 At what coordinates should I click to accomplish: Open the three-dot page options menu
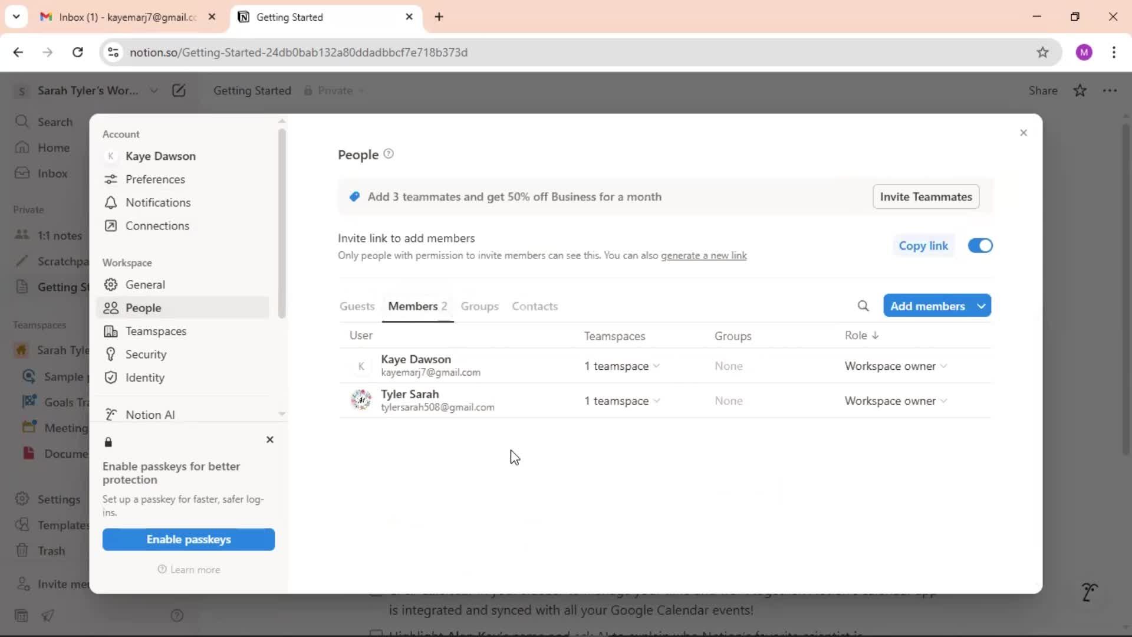1110,90
